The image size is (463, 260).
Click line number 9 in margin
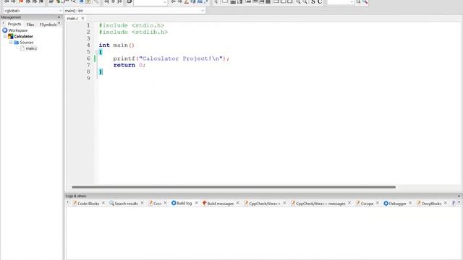[x=88, y=78]
